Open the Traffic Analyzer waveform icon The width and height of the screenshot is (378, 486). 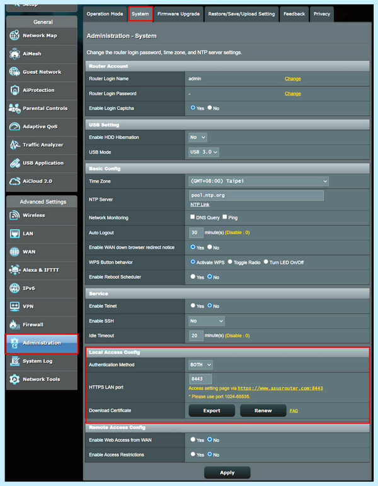click(x=14, y=145)
